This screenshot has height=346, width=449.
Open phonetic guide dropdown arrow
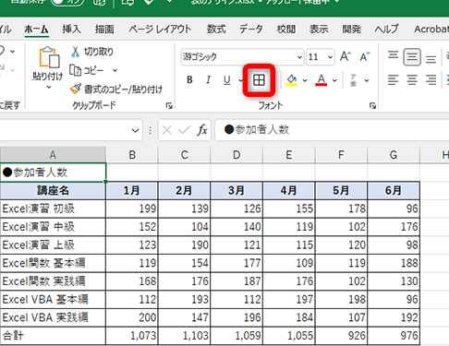(x=367, y=80)
